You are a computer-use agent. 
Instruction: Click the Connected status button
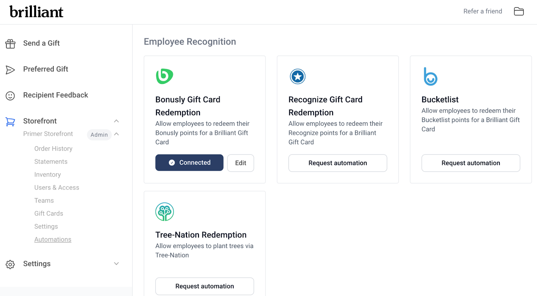[189, 163]
